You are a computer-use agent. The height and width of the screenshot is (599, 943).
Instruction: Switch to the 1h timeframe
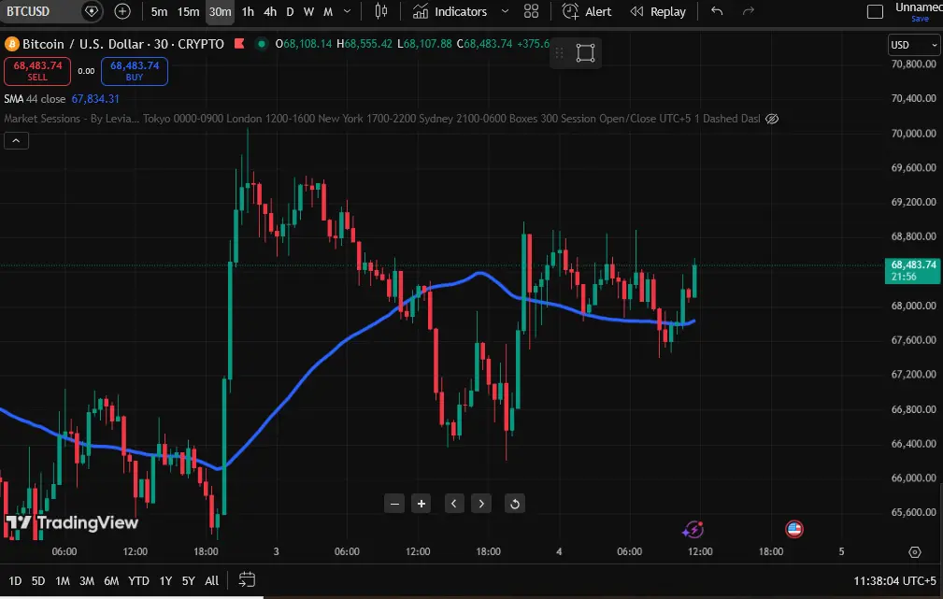point(248,11)
